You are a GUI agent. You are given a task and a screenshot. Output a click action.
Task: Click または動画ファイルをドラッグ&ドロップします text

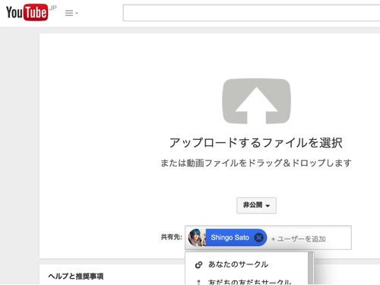pos(256,163)
